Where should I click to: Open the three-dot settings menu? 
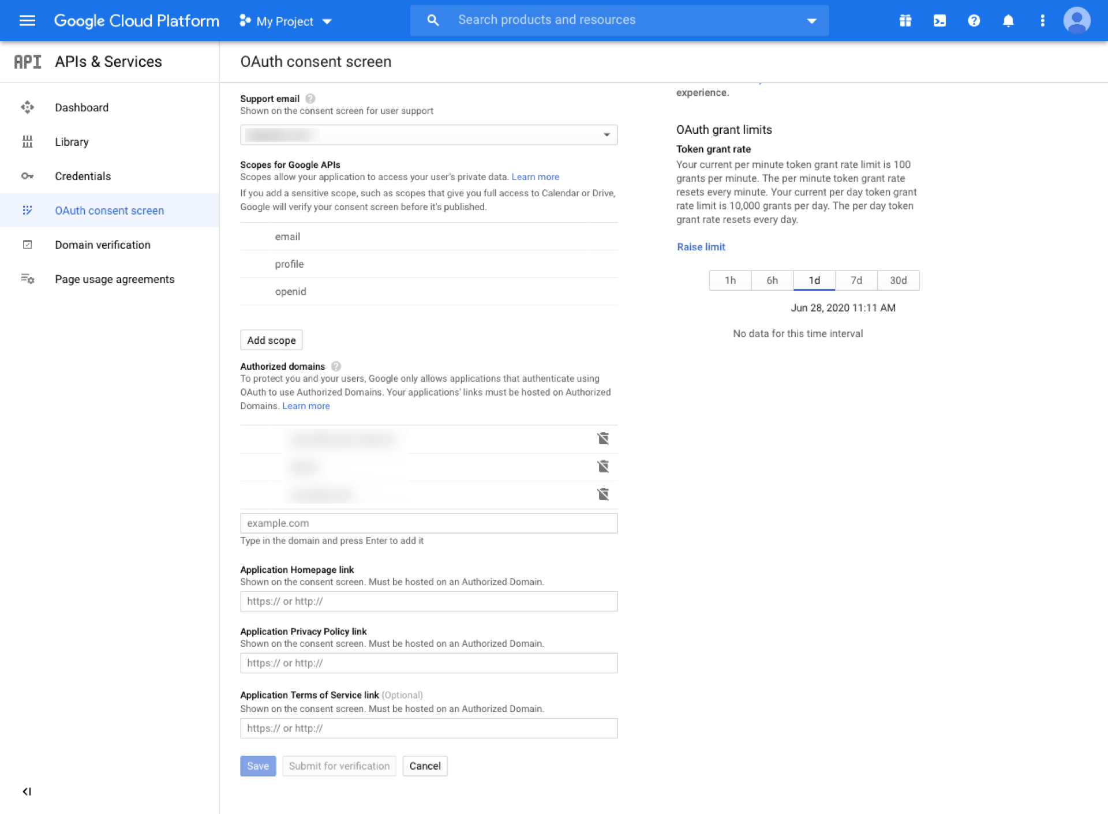[1042, 21]
